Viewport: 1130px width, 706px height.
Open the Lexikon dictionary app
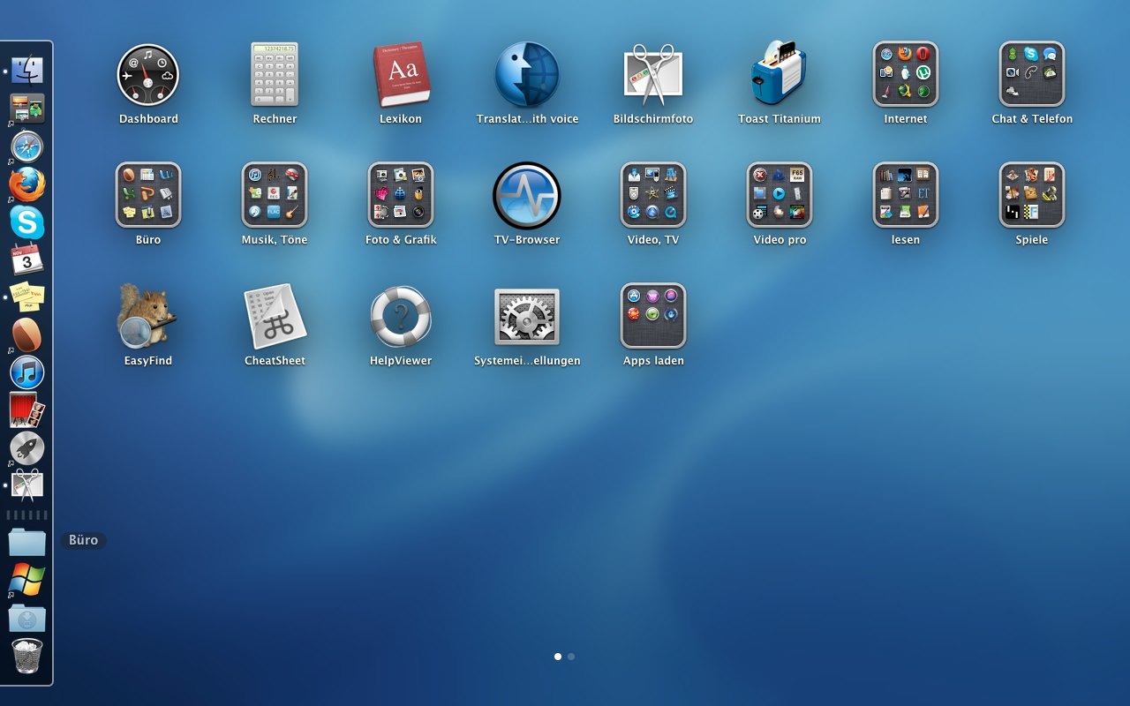click(x=401, y=76)
